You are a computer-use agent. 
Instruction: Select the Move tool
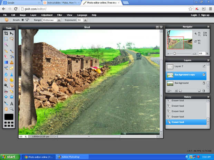click(12, 33)
